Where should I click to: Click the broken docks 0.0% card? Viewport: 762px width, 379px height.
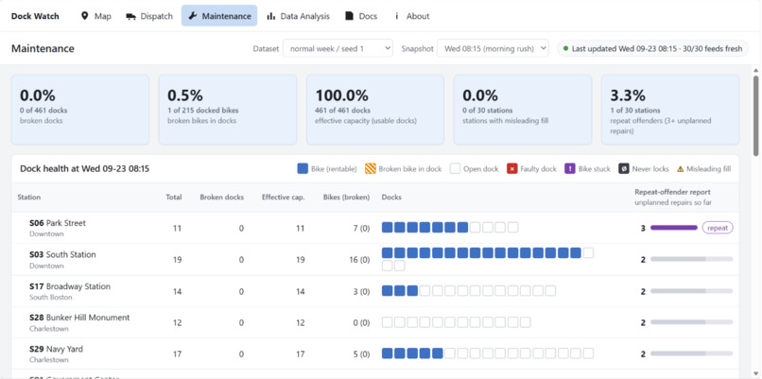click(80, 110)
